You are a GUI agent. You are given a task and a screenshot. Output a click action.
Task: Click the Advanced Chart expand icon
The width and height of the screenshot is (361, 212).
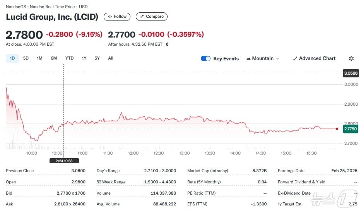tap(295, 58)
